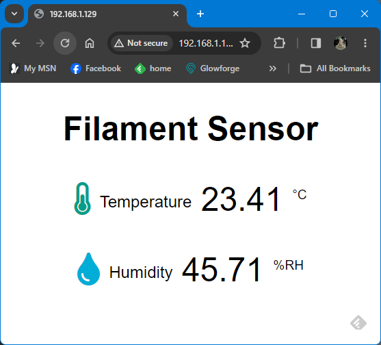Open the My MSN bookmark
Image resolution: width=381 pixels, height=345 pixels.
33,68
